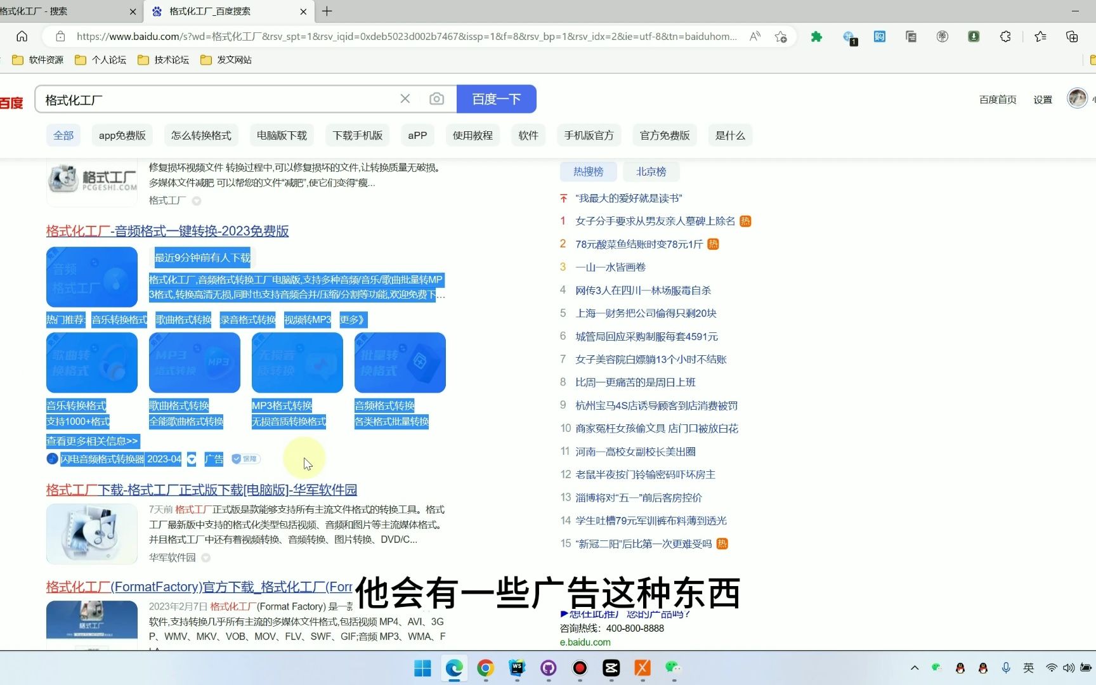
Task: Add this page to favorites via the star-plus icon
Action: click(x=781, y=37)
